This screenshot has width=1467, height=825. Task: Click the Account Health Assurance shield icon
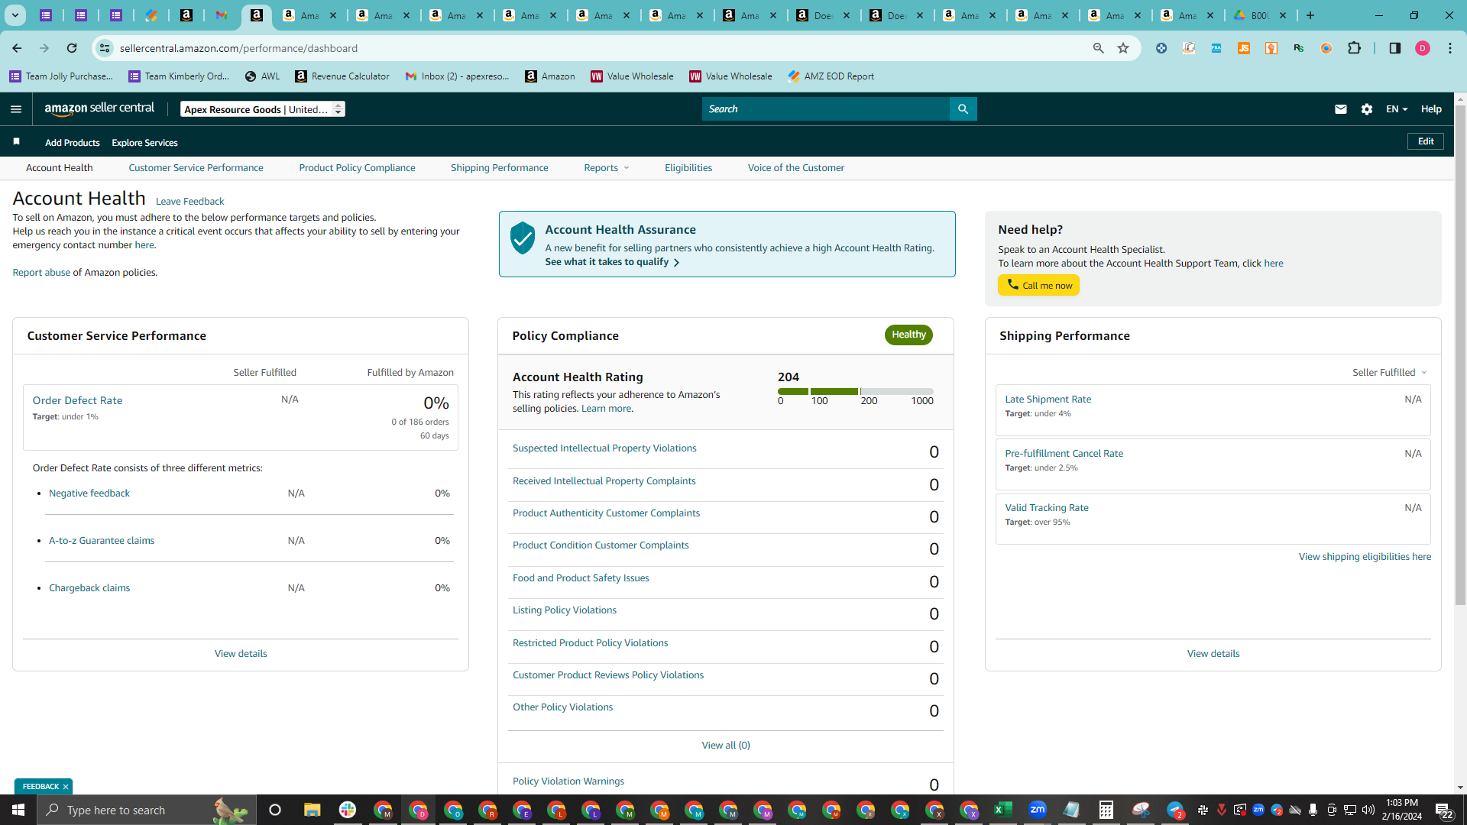[523, 238]
